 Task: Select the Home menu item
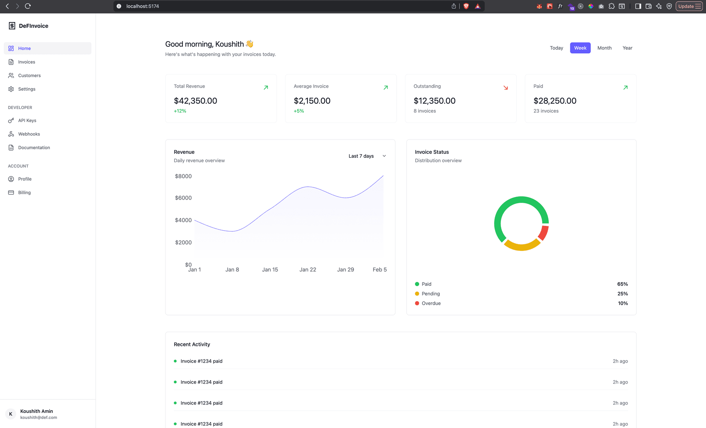[x=24, y=48]
